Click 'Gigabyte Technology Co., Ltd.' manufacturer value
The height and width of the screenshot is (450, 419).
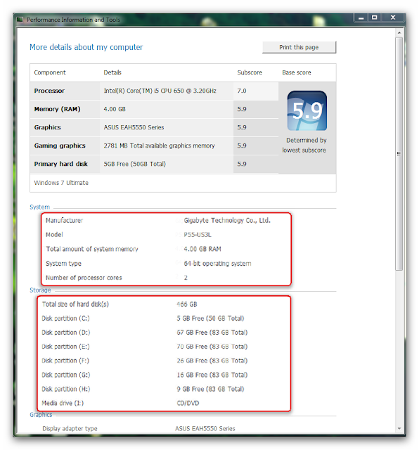pos(227,220)
